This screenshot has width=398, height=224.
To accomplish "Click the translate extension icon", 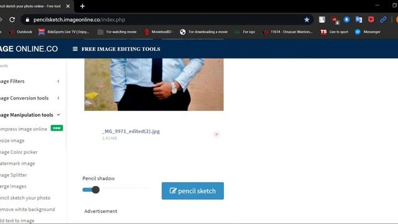I will (x=359, y=19).
